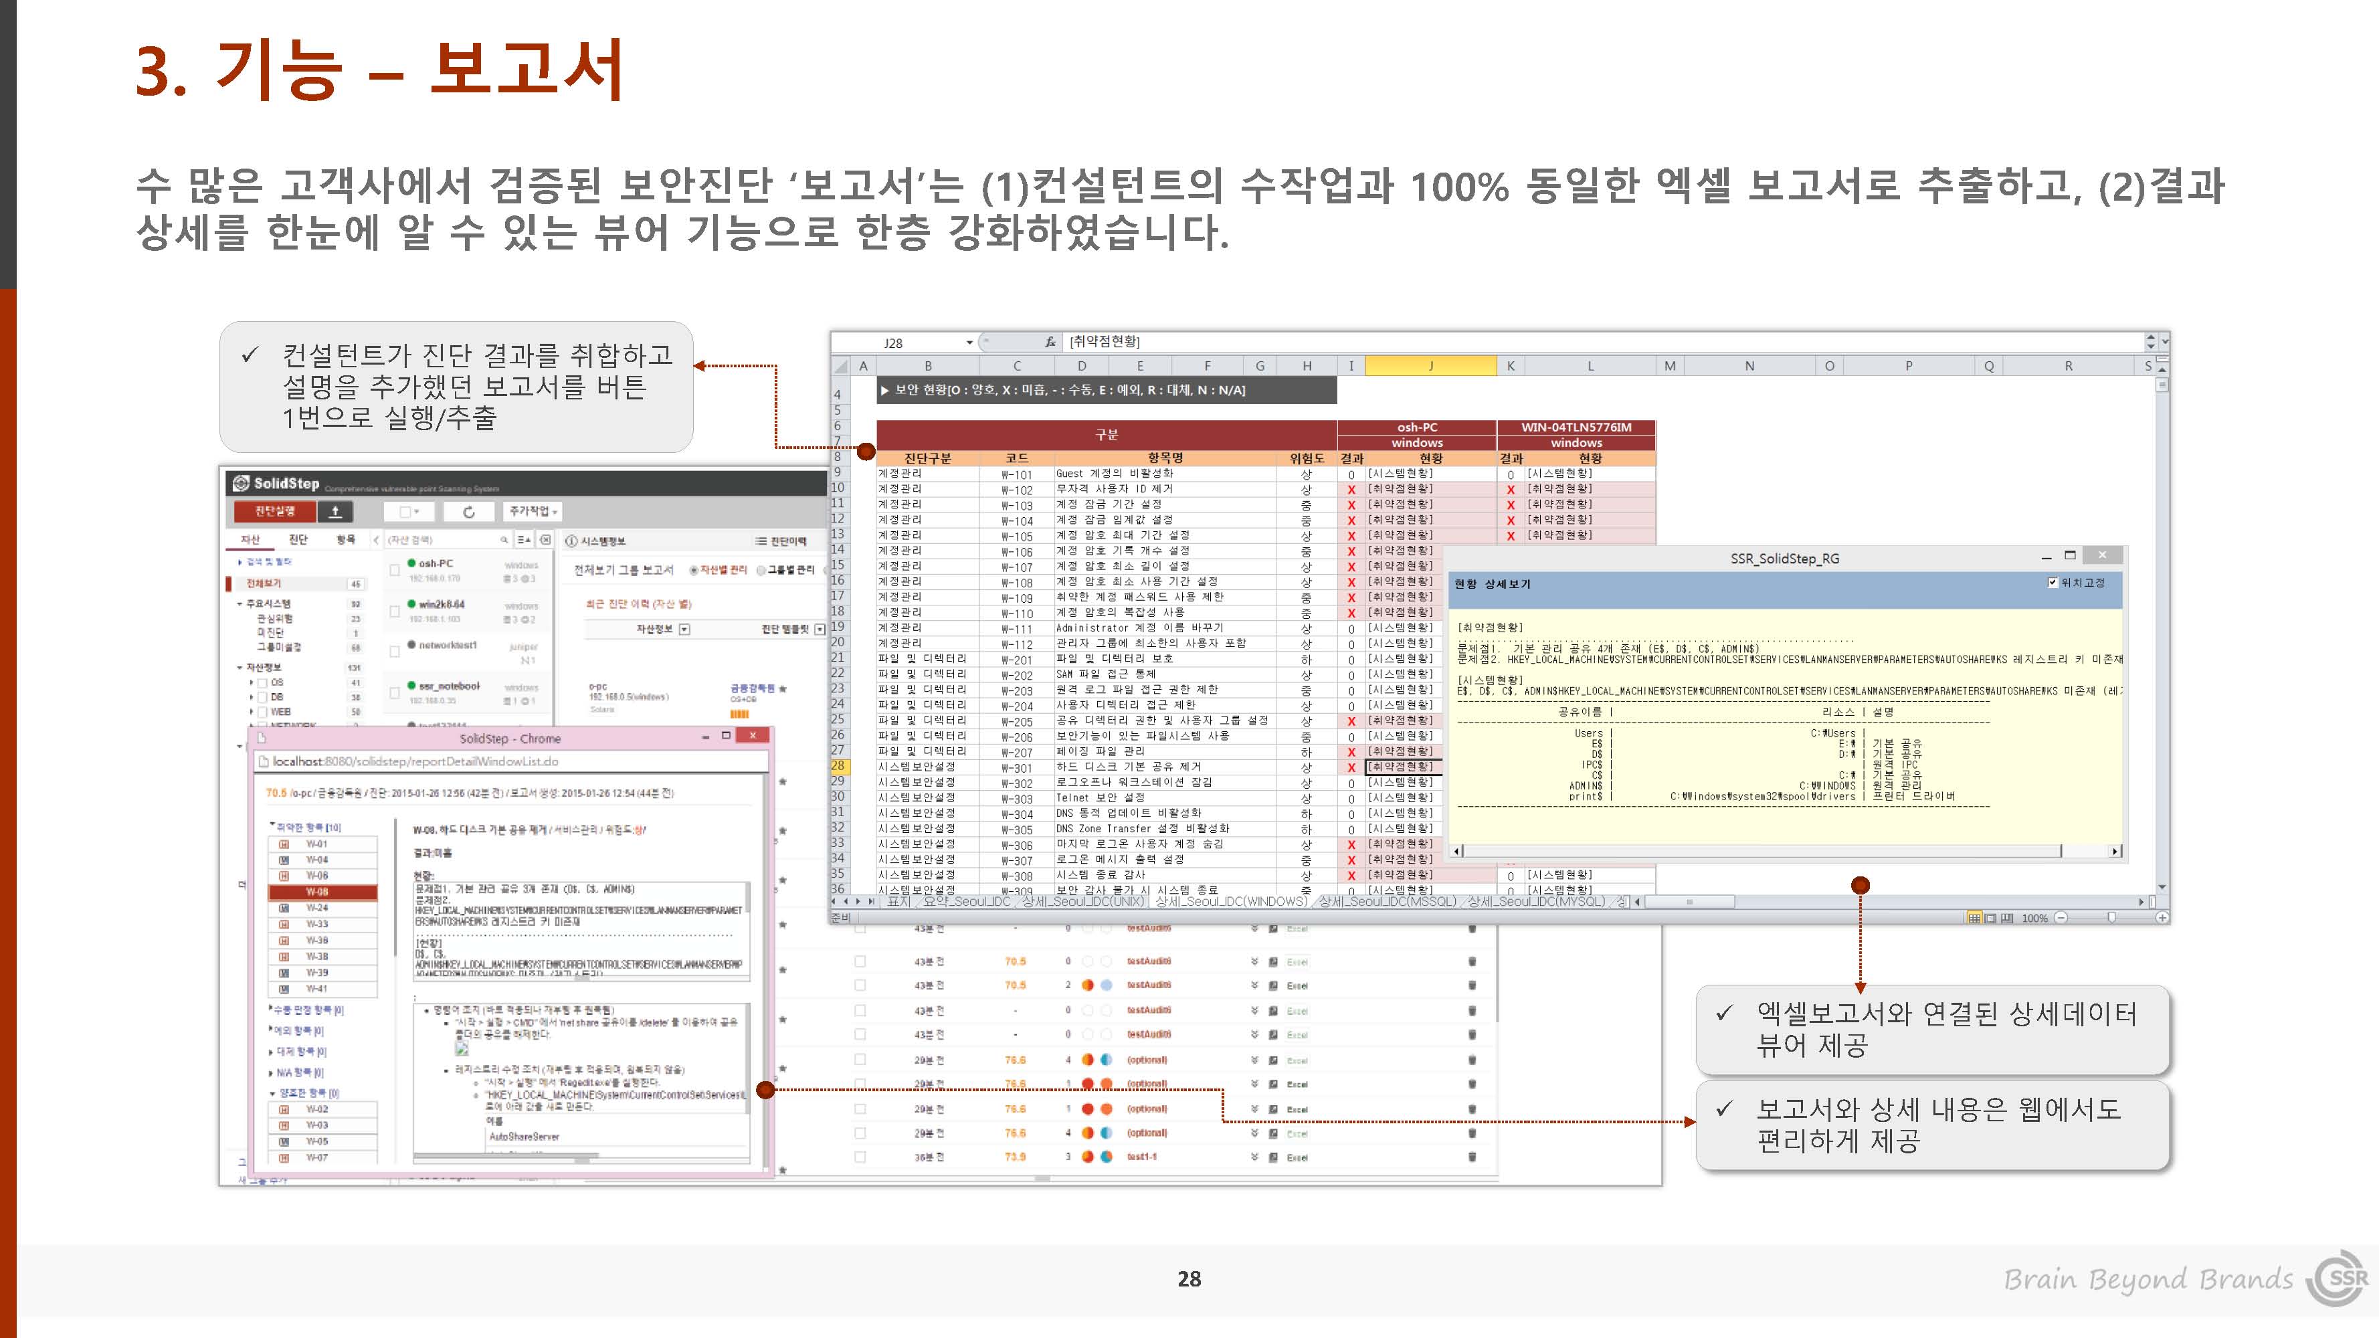
Task: Open the 추가작업 dropdown in SolidStep
Action: pos(533,512)
